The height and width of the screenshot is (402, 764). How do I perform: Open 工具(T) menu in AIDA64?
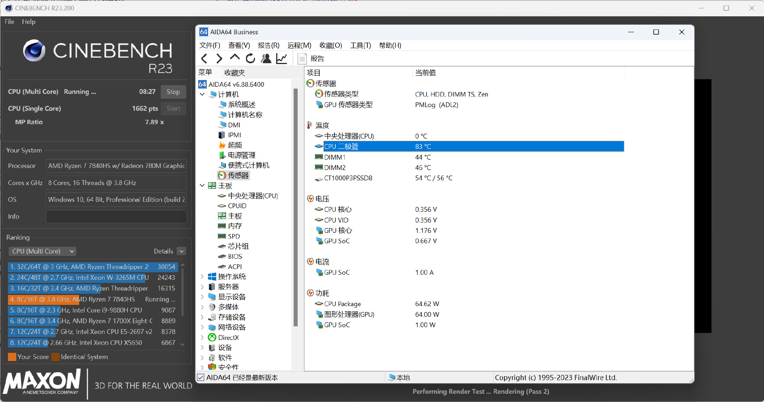(361, 45)
